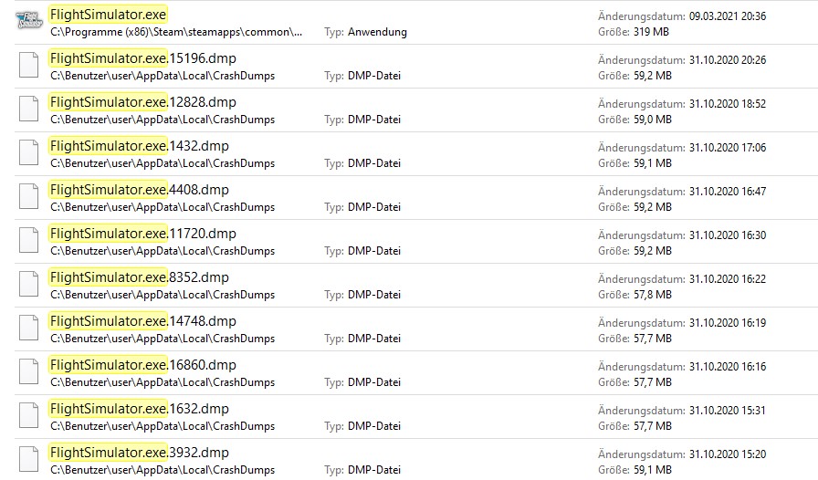Click the file name FlightSimulator.exe.15196.dmp

(x=143, y=58)
